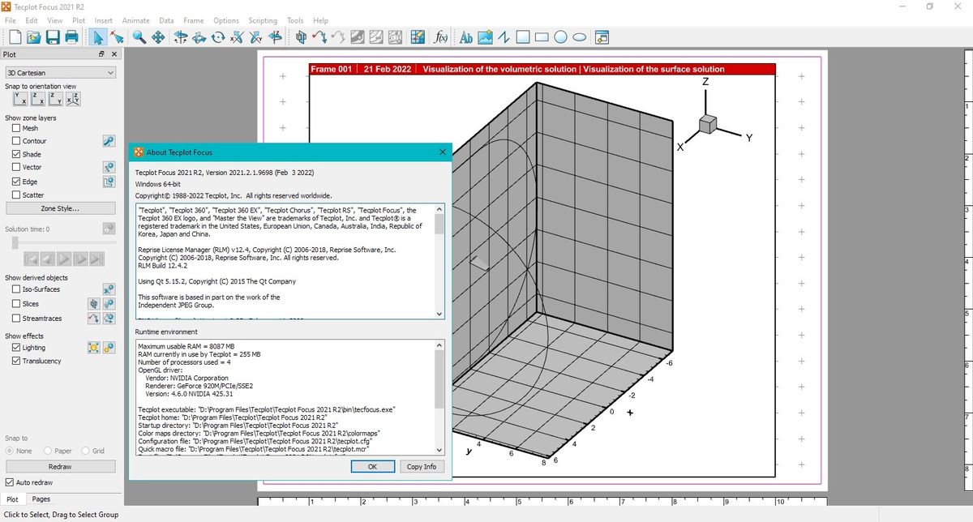The image size is (973, 522).
Task: Select the Paper snap-to option
Action: (49, 451)
